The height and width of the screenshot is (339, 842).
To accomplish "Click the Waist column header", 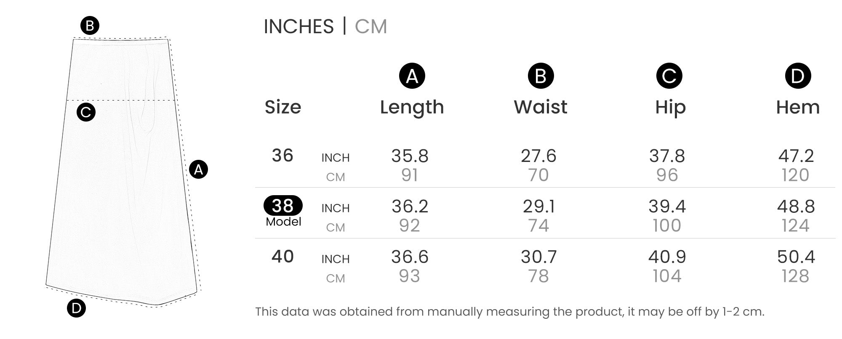I will click(541, 107).
